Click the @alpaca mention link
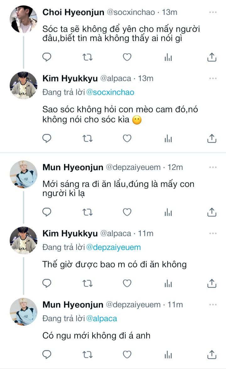The width and height of the screenshot is (226, 369). 102,318
